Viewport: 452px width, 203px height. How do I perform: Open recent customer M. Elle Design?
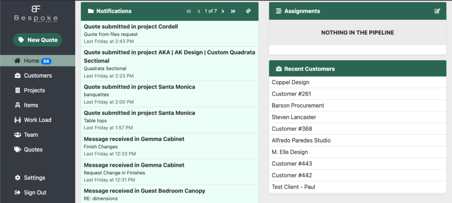358,152
